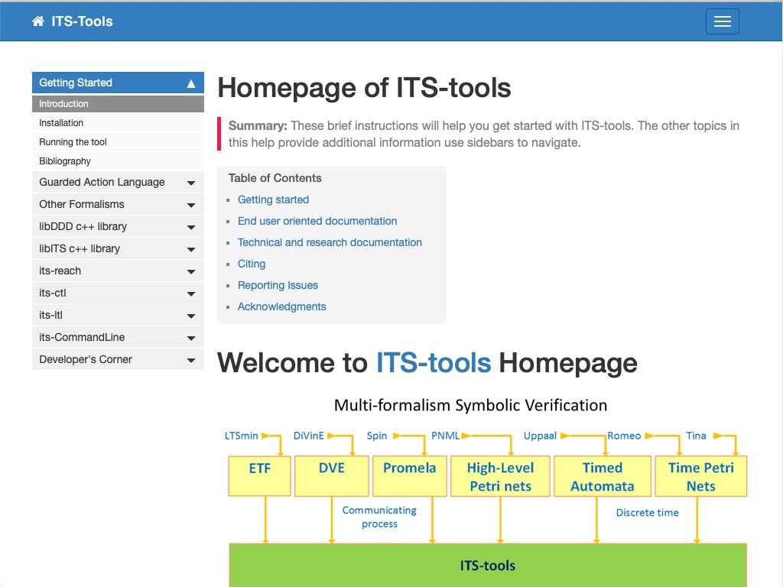
Task: Click the Promela box in diagram
Action: 410,475
